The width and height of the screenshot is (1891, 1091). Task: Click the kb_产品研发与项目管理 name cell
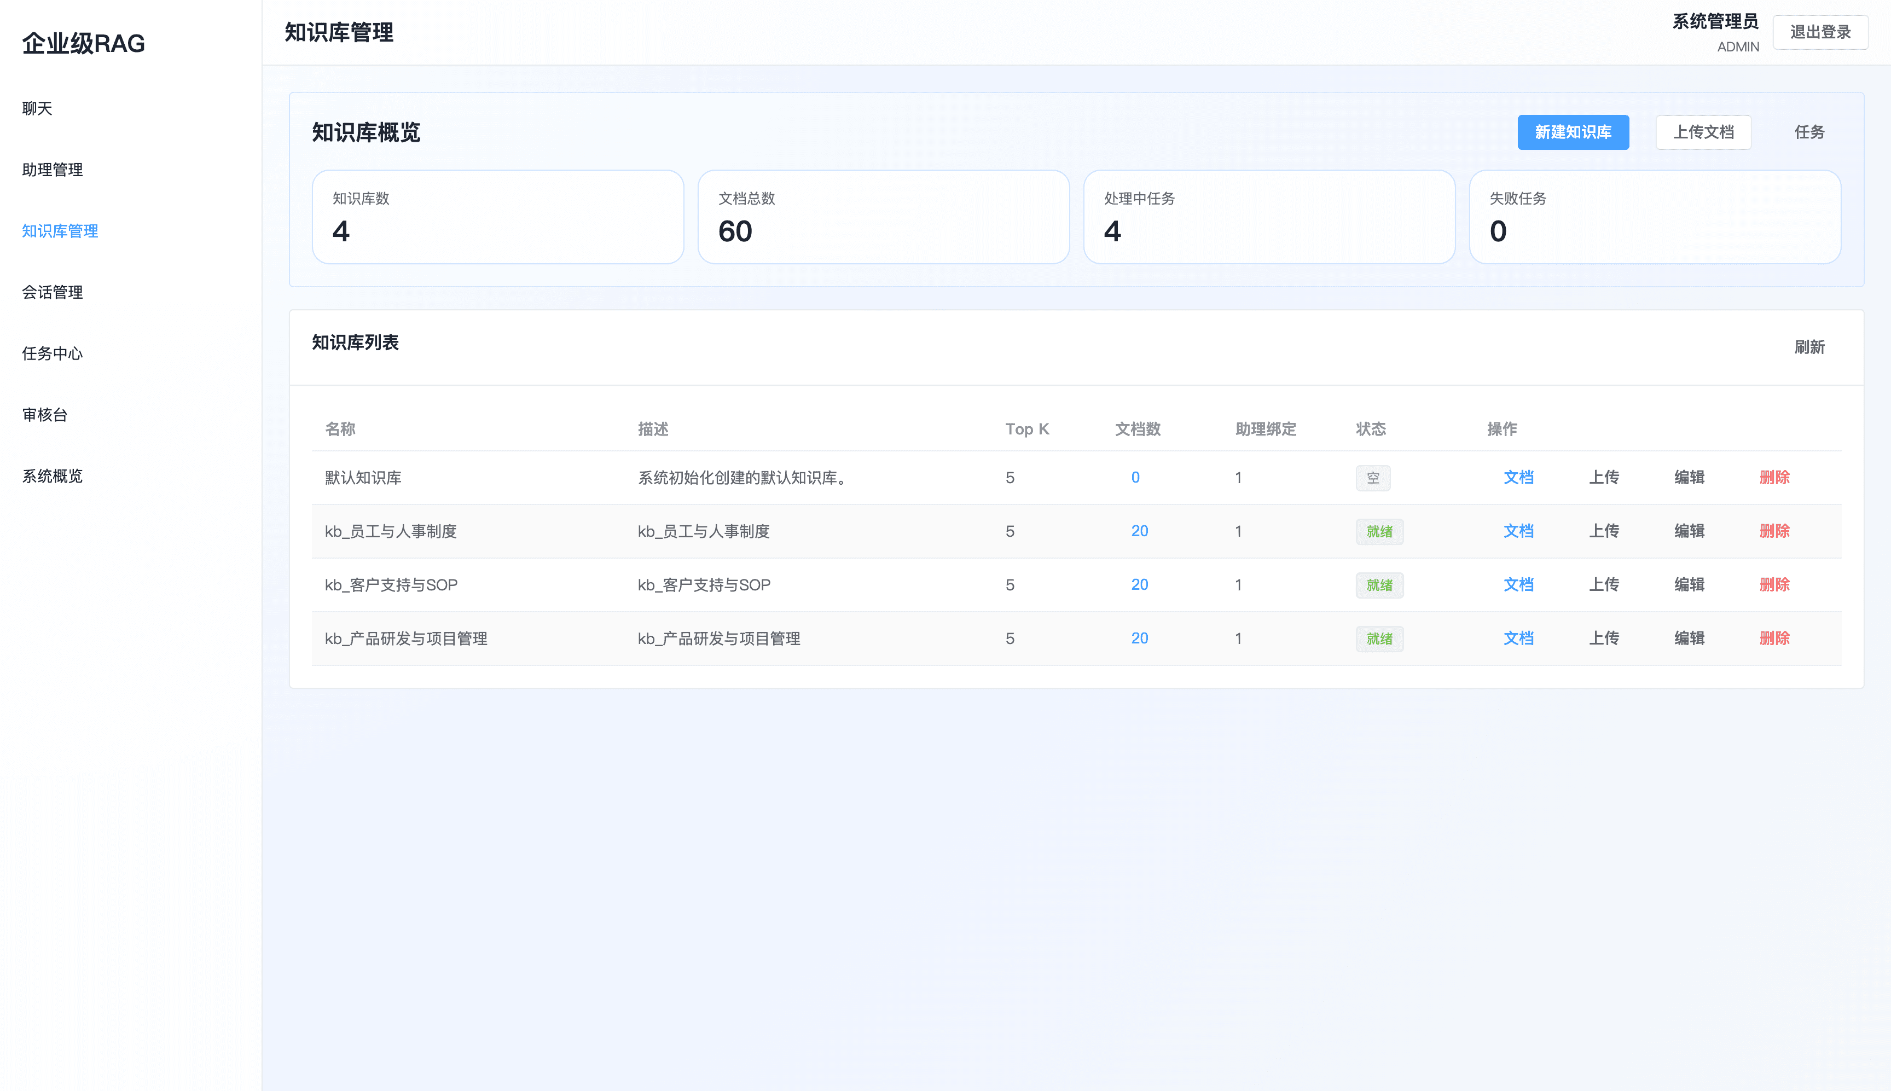pos(405,639)
